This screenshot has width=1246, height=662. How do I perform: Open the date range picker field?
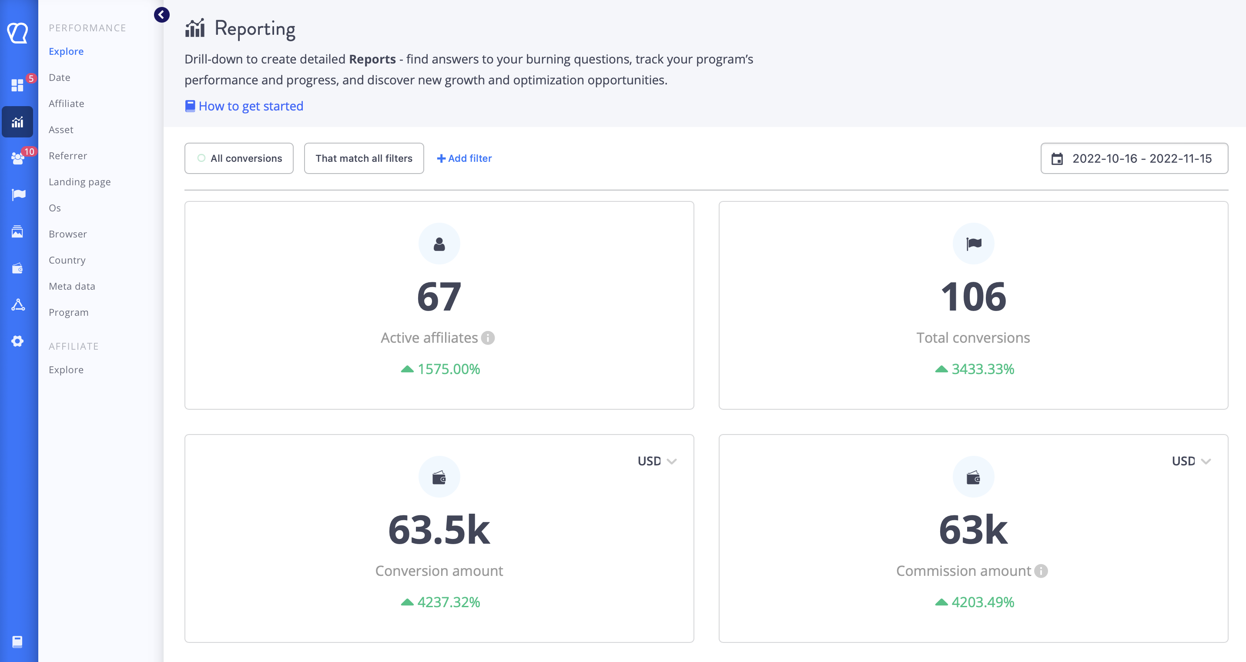[1134, 158]
